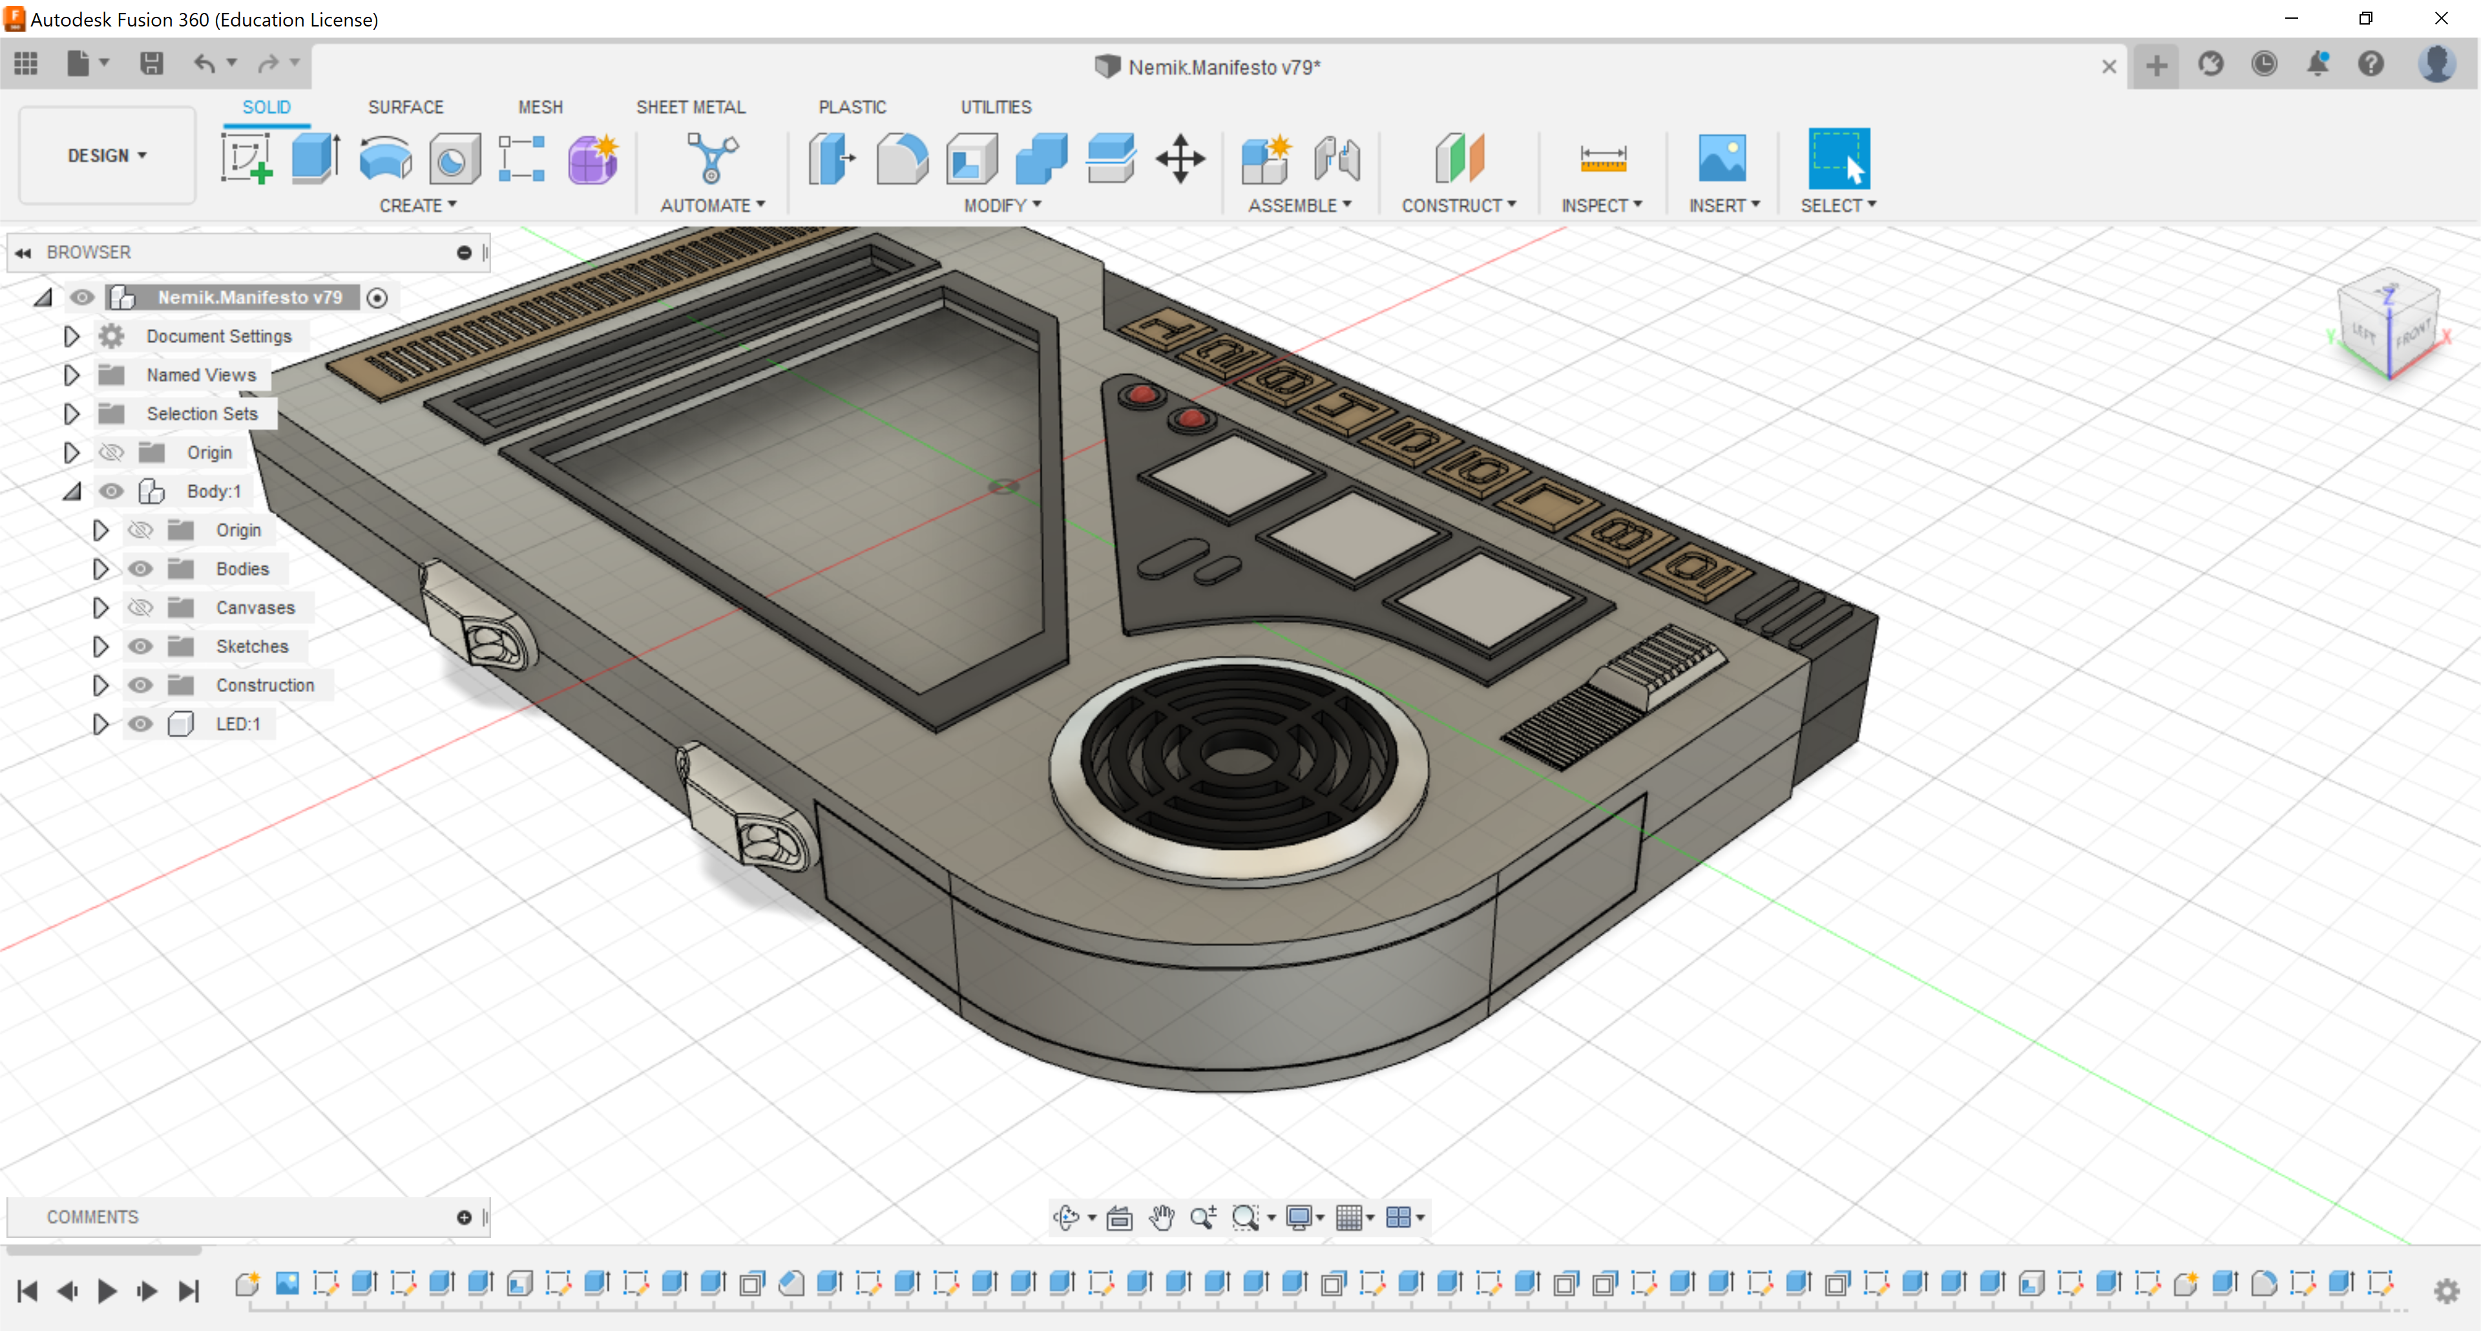Viewport: 2481px width, 1331px height.
Task: Open the DESIGN workspace dropdown
Action: point(107,155)
